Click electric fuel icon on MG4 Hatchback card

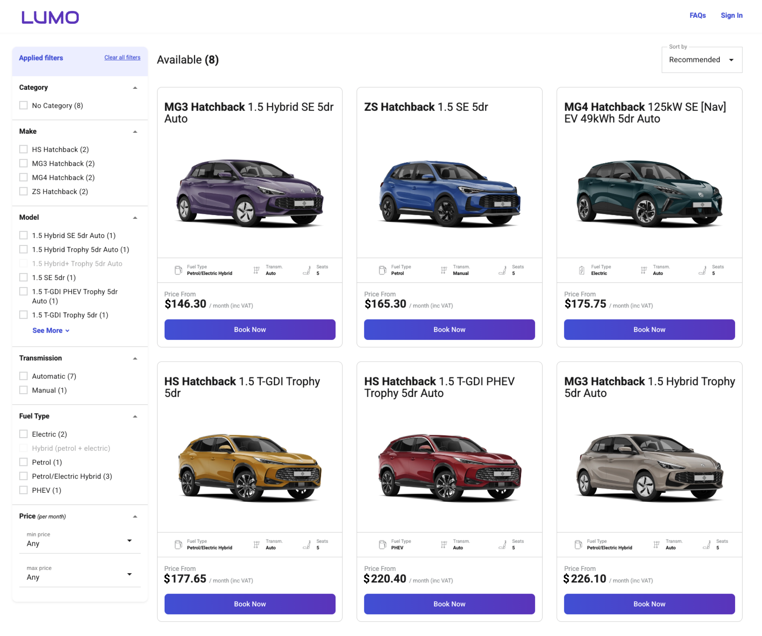pos(582,270)
